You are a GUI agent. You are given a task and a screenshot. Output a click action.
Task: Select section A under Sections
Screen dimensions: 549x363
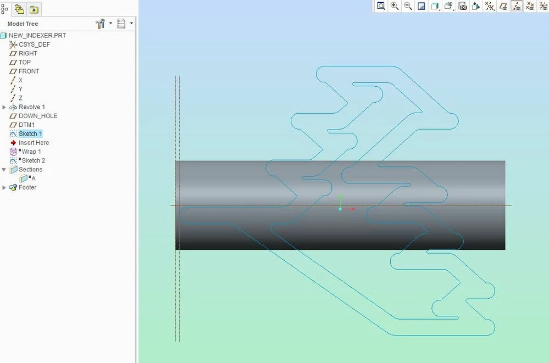34,178
